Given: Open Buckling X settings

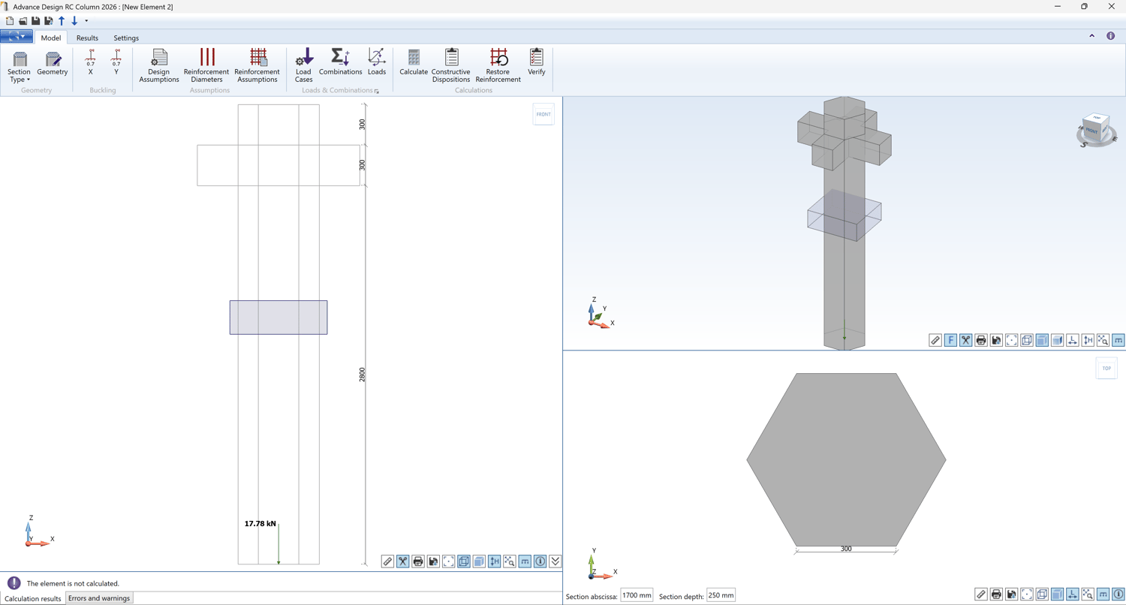Looking at the screenshot, I should 91,63.
